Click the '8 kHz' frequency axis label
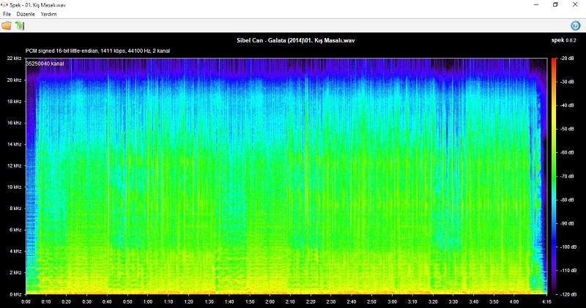 (x=15, y=209)
